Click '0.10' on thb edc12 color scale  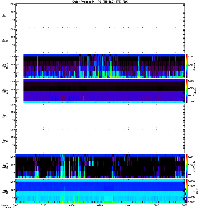(x=190, y=65)
